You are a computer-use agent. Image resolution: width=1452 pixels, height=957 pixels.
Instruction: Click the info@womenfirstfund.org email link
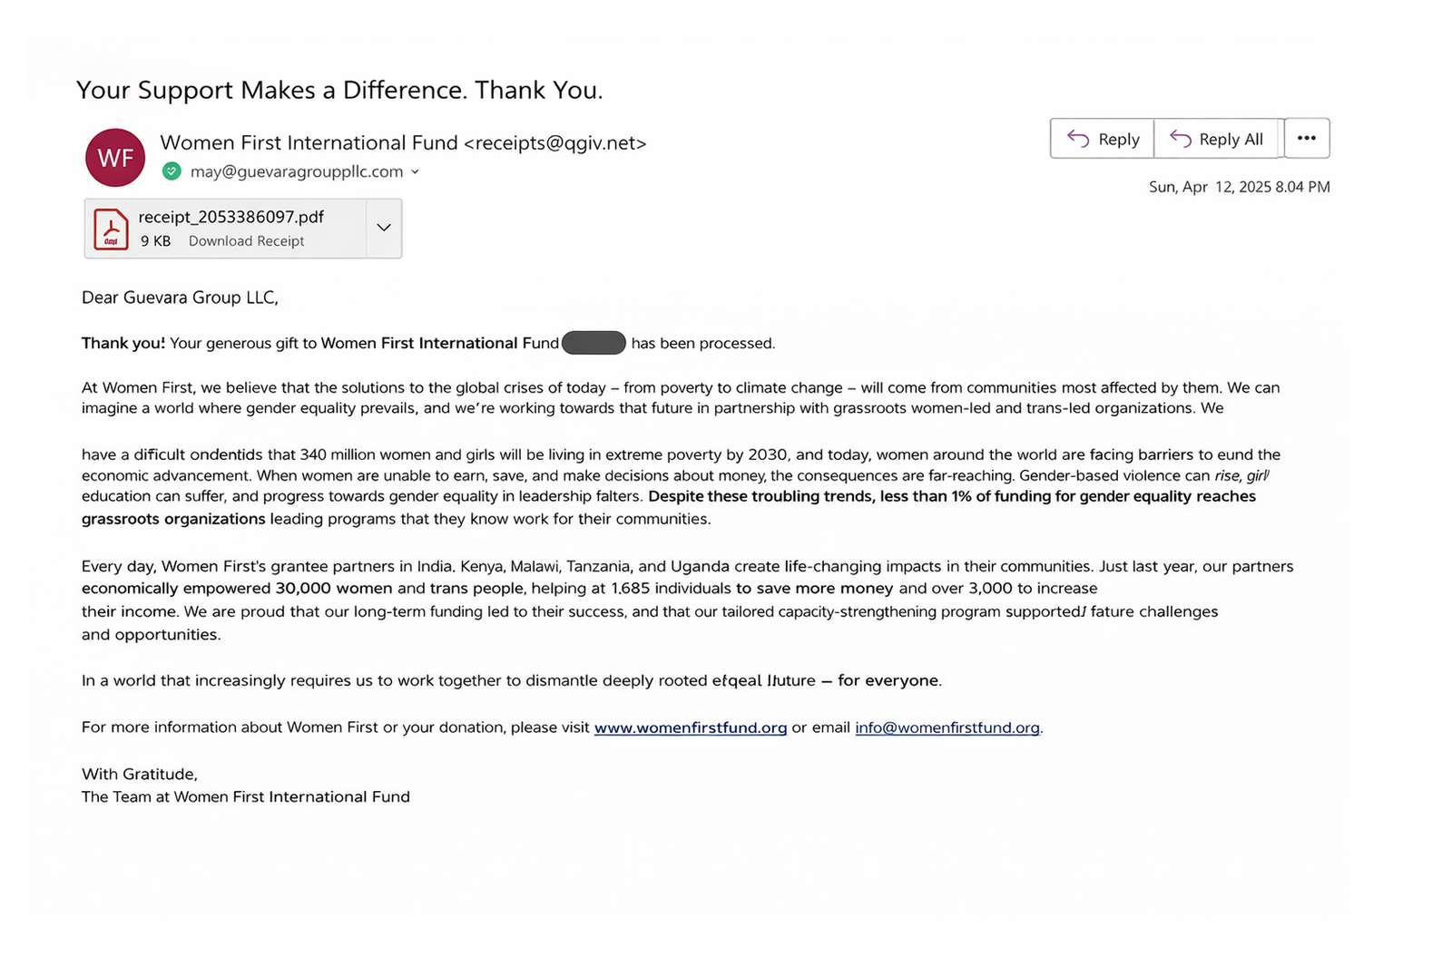point(947,728)
